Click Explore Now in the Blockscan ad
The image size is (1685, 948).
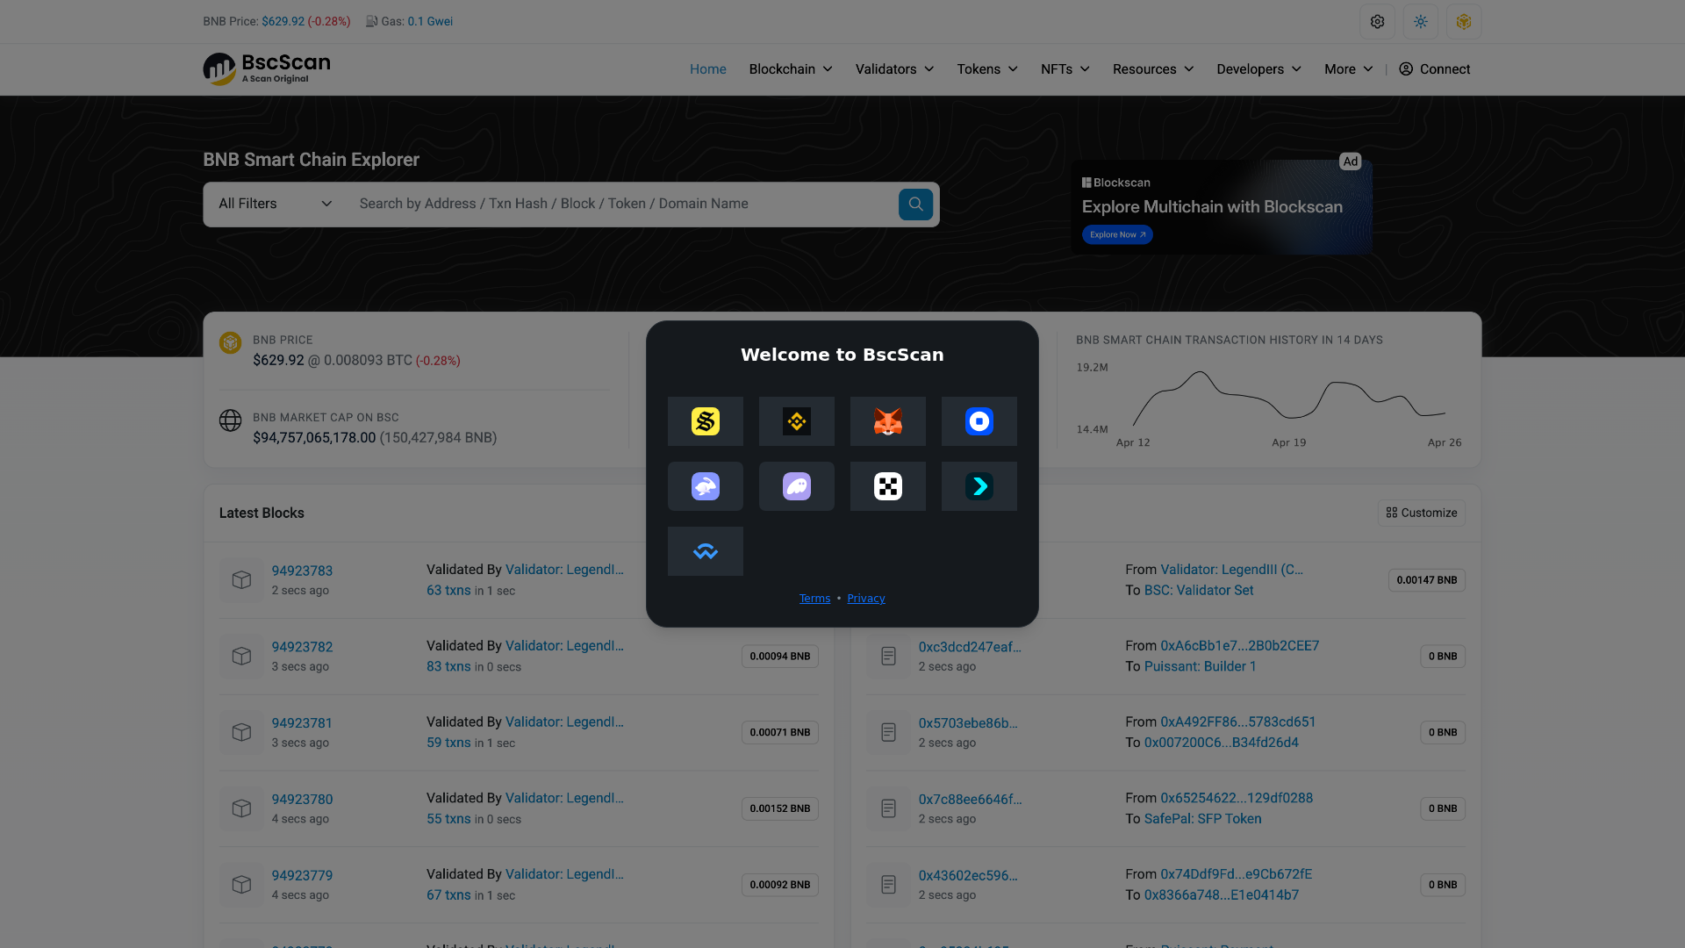tap(1117, 234)
